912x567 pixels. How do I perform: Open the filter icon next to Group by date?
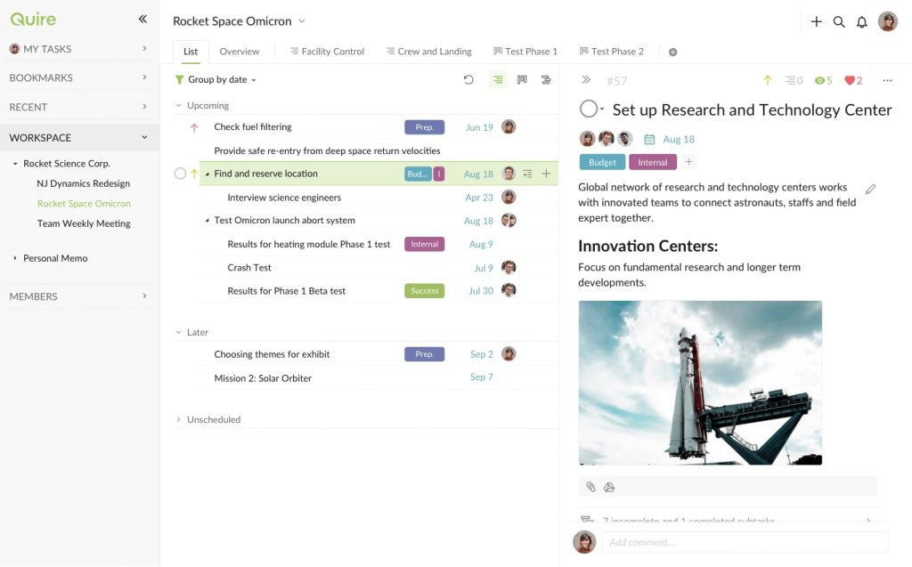[177, 79]
